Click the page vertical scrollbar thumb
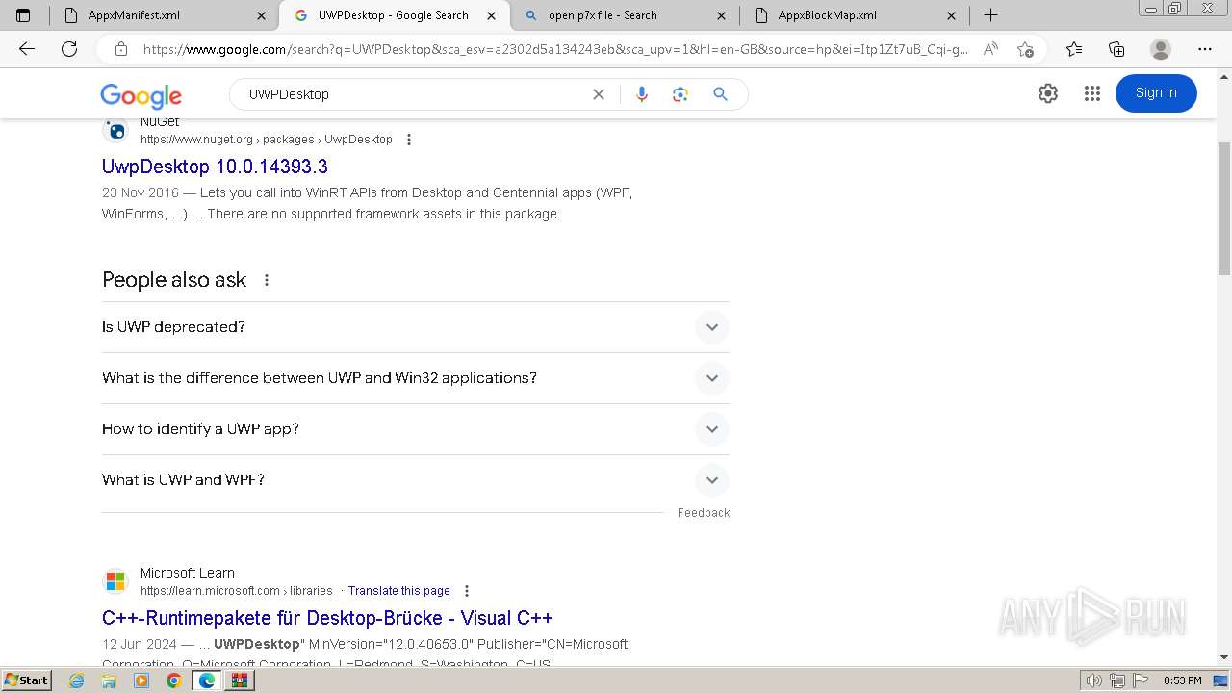The height and width of the screenshot is (693, 1232). point(1224,208)
